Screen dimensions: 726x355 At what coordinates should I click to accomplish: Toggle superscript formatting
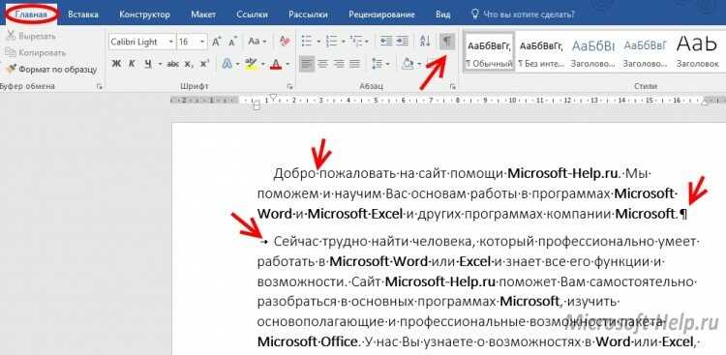pyautogui.click(x=204, y=64)
